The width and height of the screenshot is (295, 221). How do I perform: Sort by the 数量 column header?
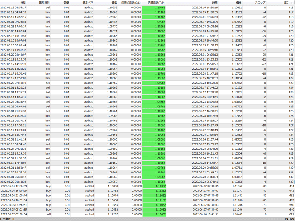[66, 3]
